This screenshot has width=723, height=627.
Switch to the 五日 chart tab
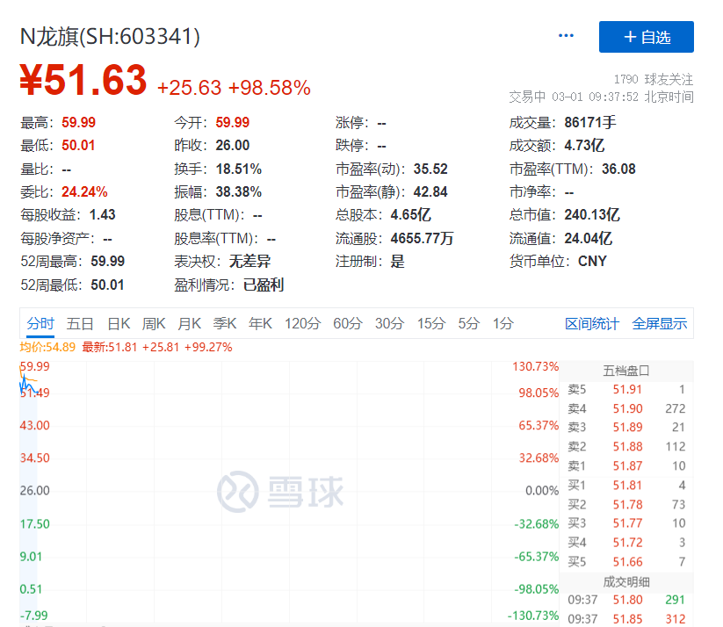click(80, 323)
